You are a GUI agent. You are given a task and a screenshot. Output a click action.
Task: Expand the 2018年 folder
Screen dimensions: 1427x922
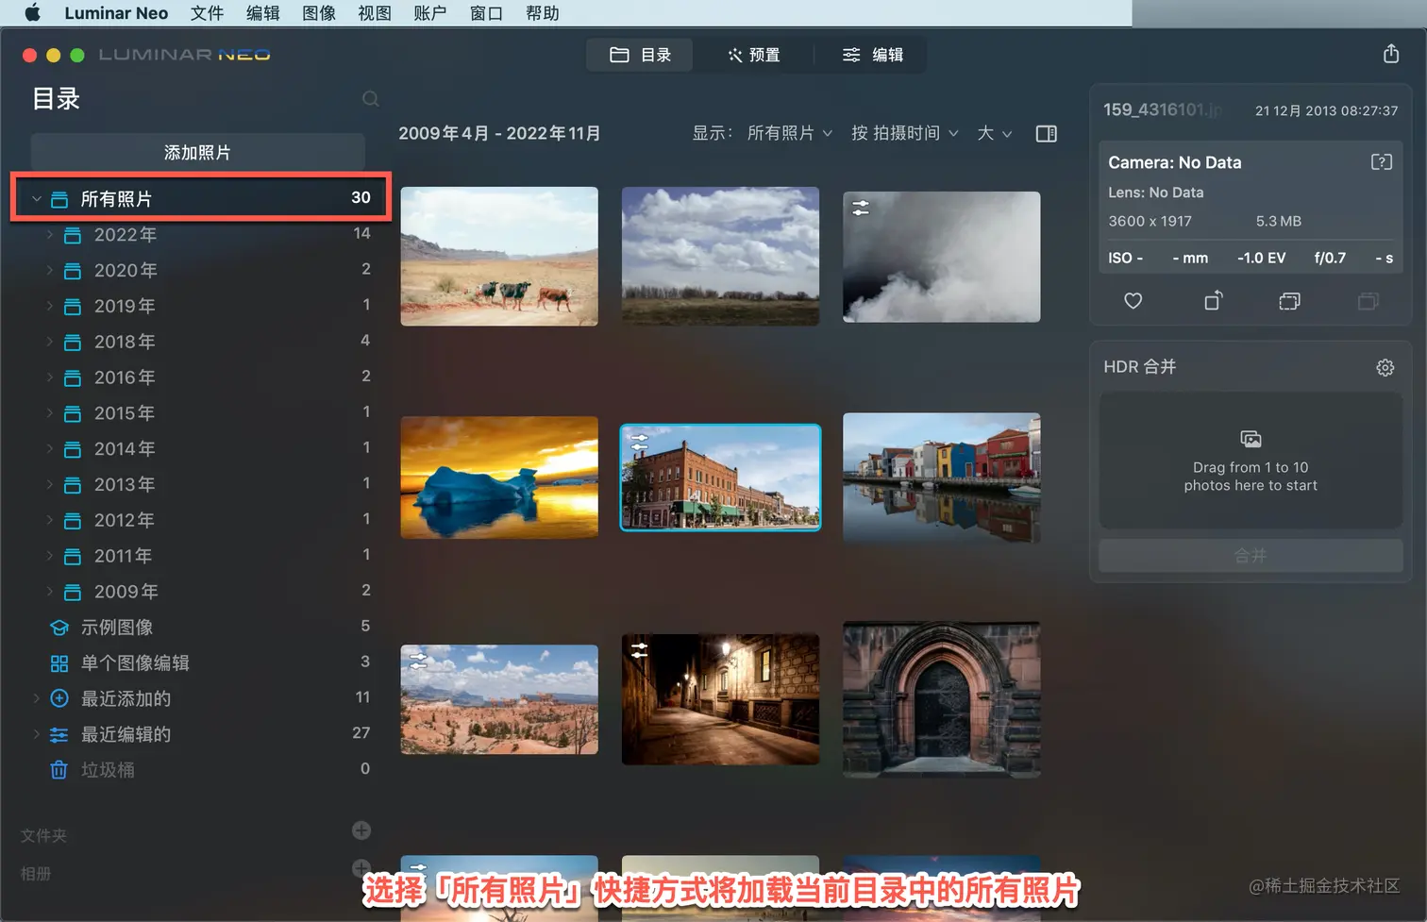[50, 342]
